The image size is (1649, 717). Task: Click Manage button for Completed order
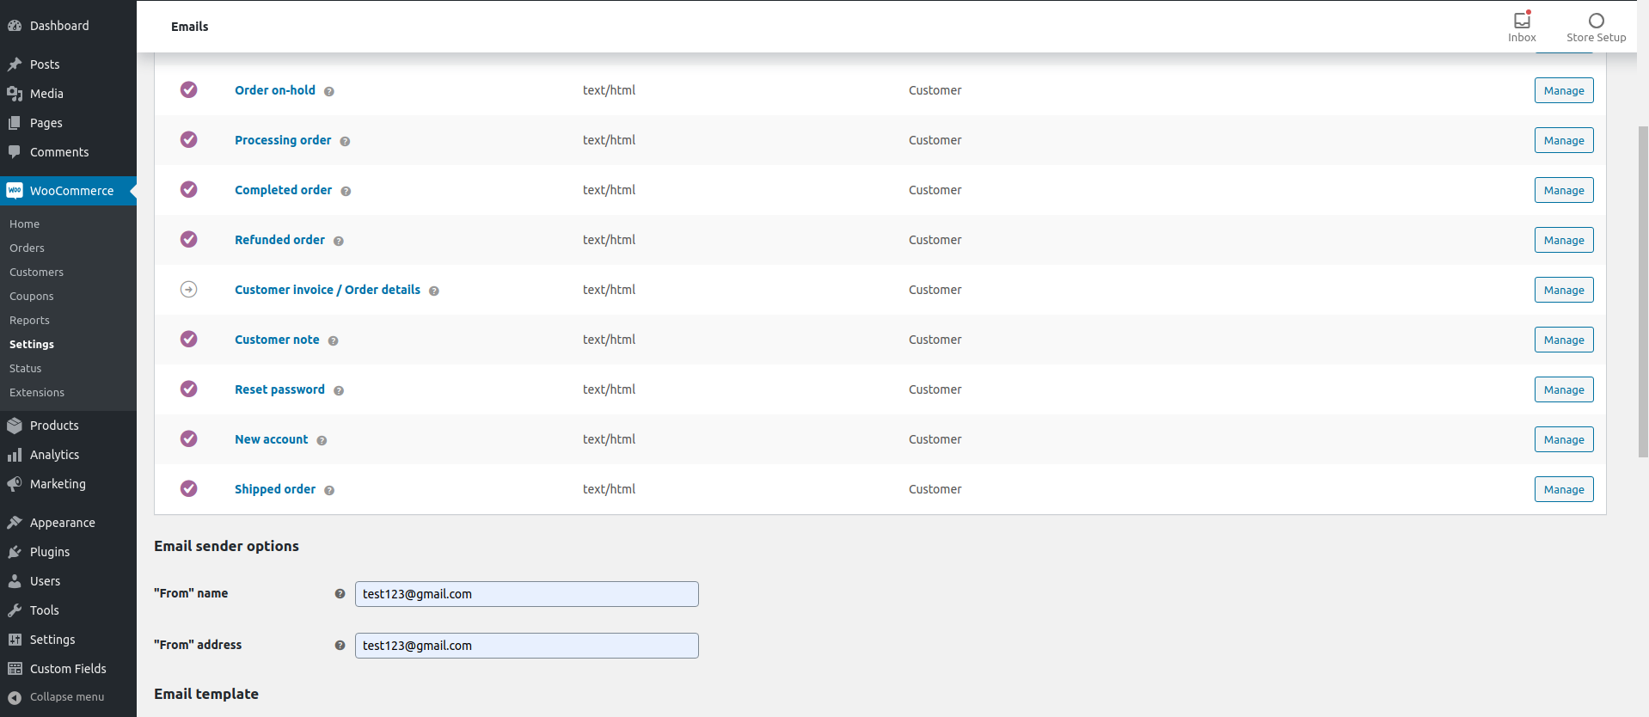click(1564, 190)
